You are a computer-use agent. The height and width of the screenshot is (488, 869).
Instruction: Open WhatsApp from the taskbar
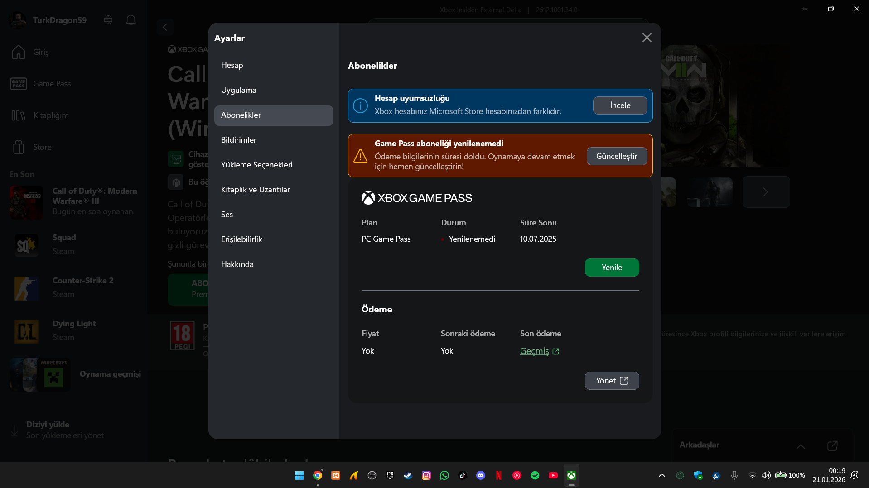point(444,475)
